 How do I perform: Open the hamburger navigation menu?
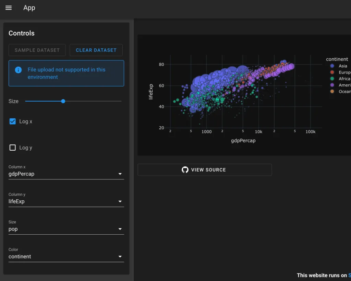(9, 8)
